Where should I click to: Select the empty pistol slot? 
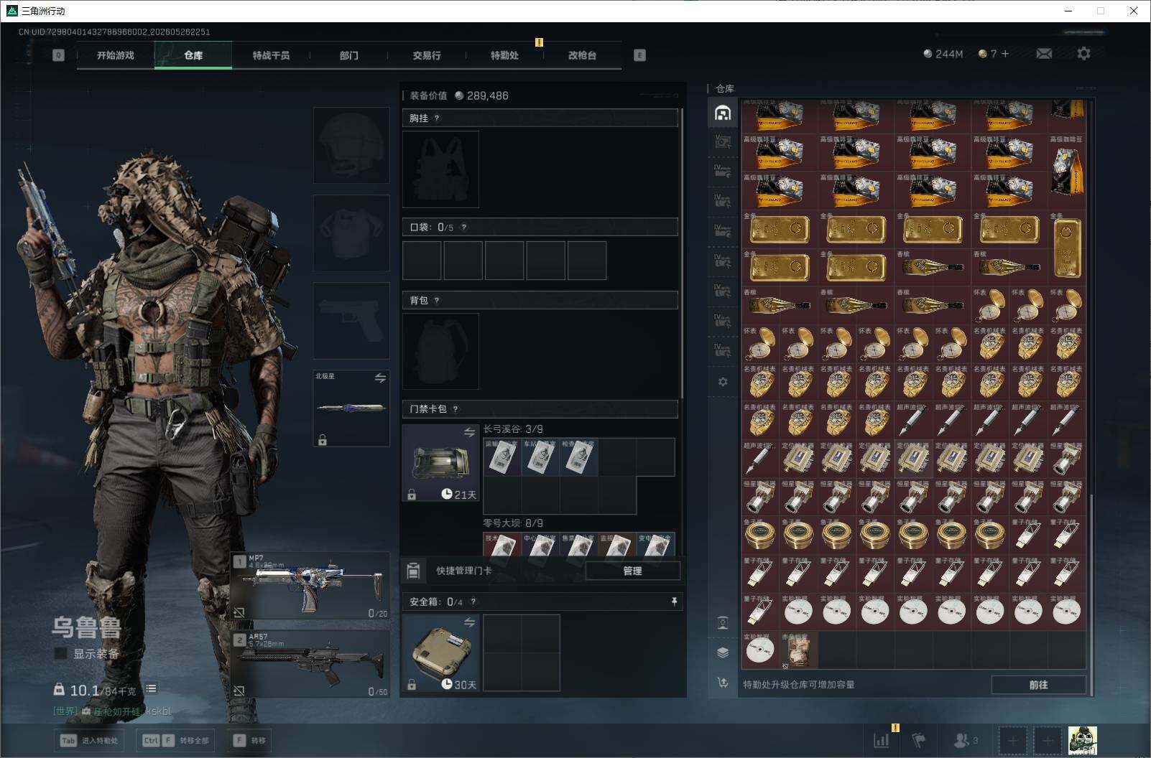(x=351, y=320)
